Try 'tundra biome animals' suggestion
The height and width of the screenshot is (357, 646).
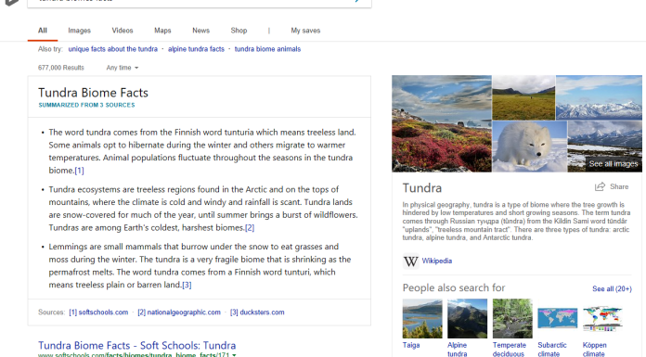tap(267, 49)
